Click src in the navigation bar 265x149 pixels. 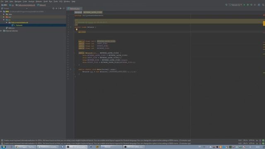tap(12, 5)
